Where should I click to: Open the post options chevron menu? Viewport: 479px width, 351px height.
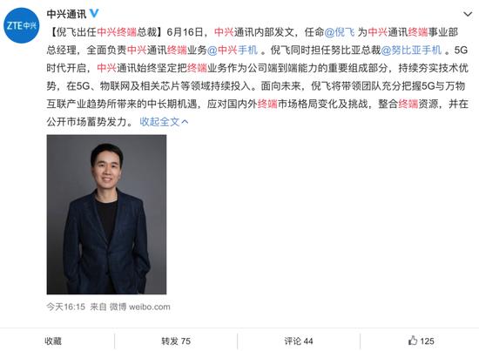pyautogui.click(x=468, y=14)
